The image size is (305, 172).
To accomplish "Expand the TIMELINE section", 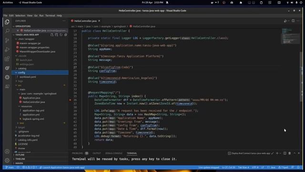I will click(20, 159).
